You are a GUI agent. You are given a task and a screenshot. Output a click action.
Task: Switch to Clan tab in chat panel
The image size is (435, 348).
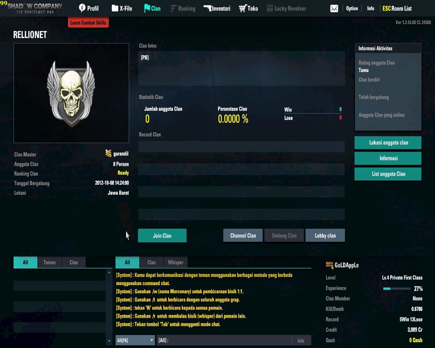click(x=152, y=262)
